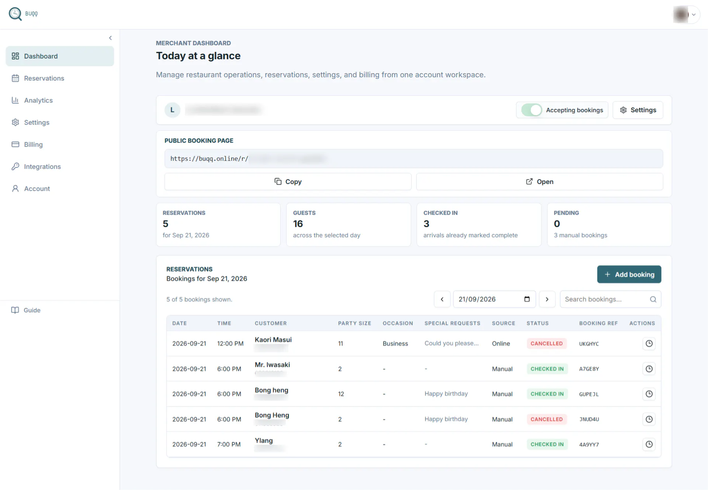Select customer Mr. Iwasaki

[272, 364]
